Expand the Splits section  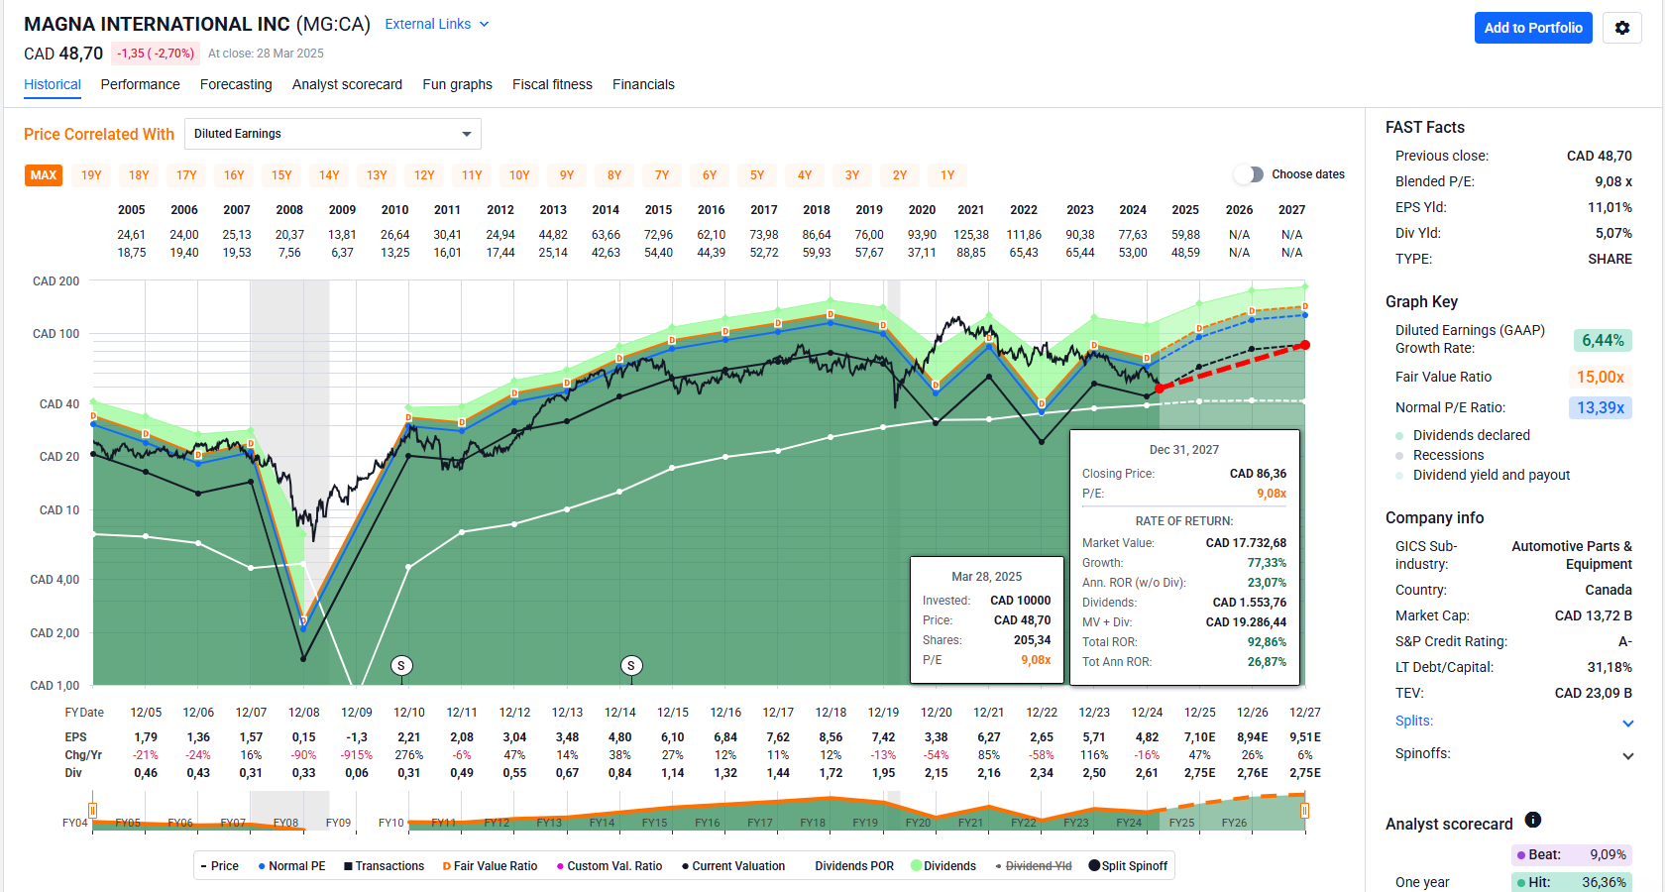click(x=1627, y=723)
